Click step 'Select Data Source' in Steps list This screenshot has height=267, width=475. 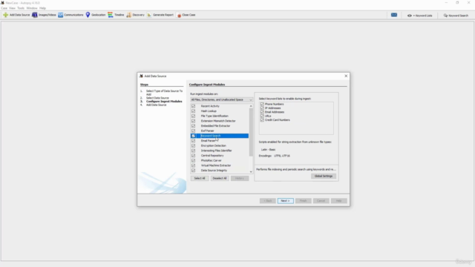coord(157,98)
